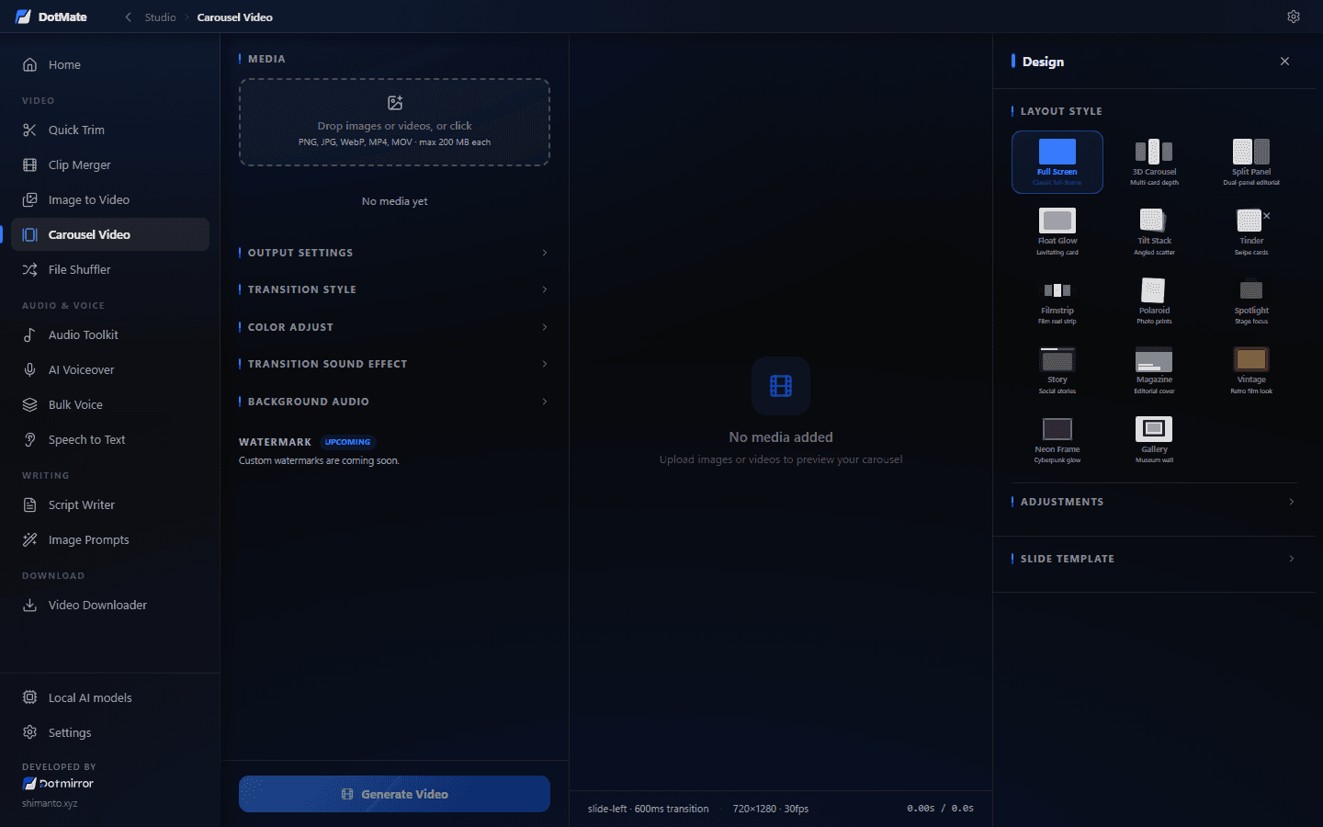Expand the Output Settings section
1323x827 pixels.
pyautogui.click(x=394, y=253)
